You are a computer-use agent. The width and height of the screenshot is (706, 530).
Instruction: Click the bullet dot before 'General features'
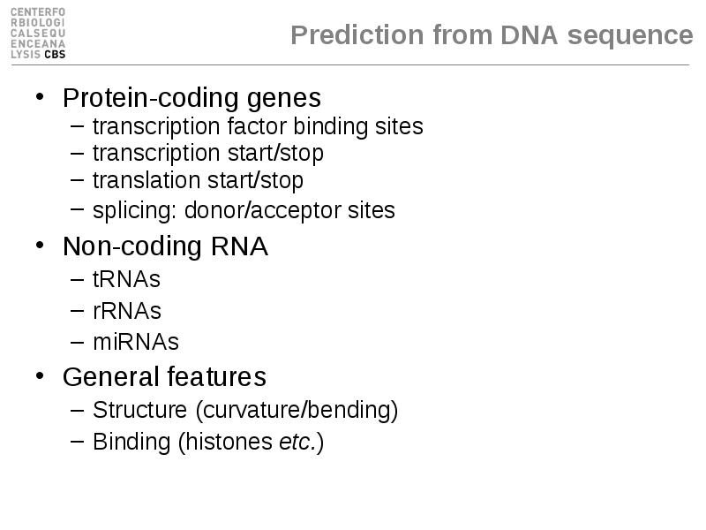click(40, 375)
